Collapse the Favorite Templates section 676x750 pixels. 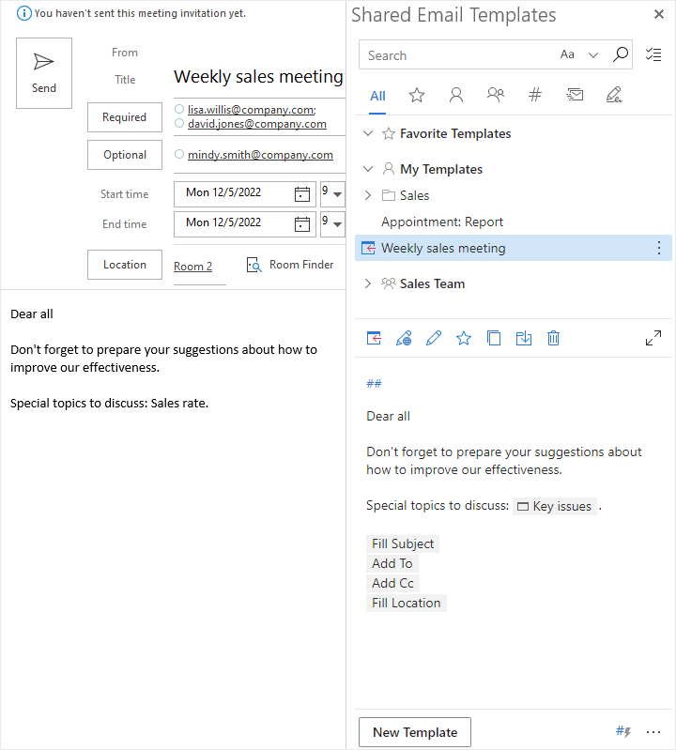[x=368, y=133]
